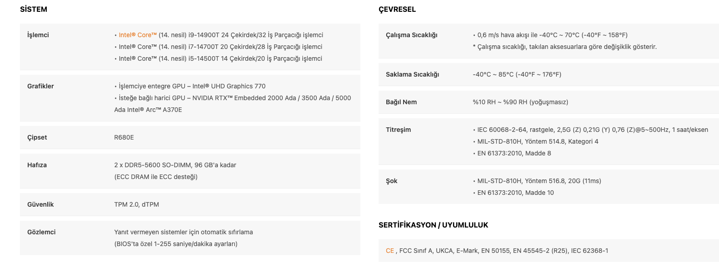Screen dimensions: 719x271
Task: Click the TPM 2.0, dTPM value
Action: pos(137,204)
